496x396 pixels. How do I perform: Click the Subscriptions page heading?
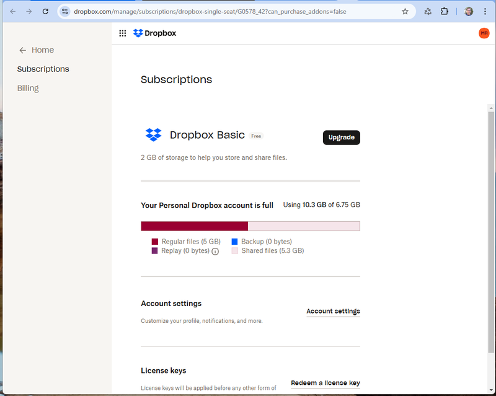[176, 79]
